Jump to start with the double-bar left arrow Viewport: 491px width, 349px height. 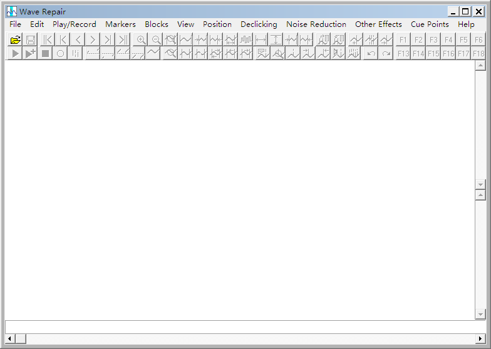pos(48,40)
